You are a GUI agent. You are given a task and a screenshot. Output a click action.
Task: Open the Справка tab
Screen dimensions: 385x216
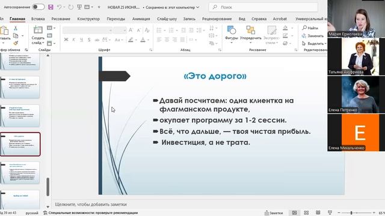coord(259,19)
